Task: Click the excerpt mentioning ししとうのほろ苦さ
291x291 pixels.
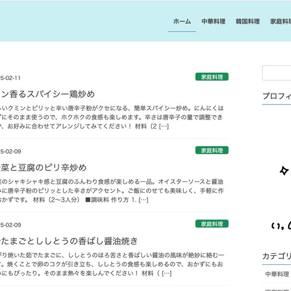Action: (x=112, y=264)
